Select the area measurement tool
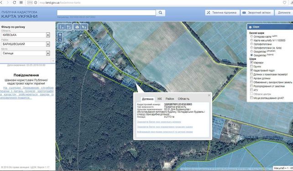 [x=69, y=27]
